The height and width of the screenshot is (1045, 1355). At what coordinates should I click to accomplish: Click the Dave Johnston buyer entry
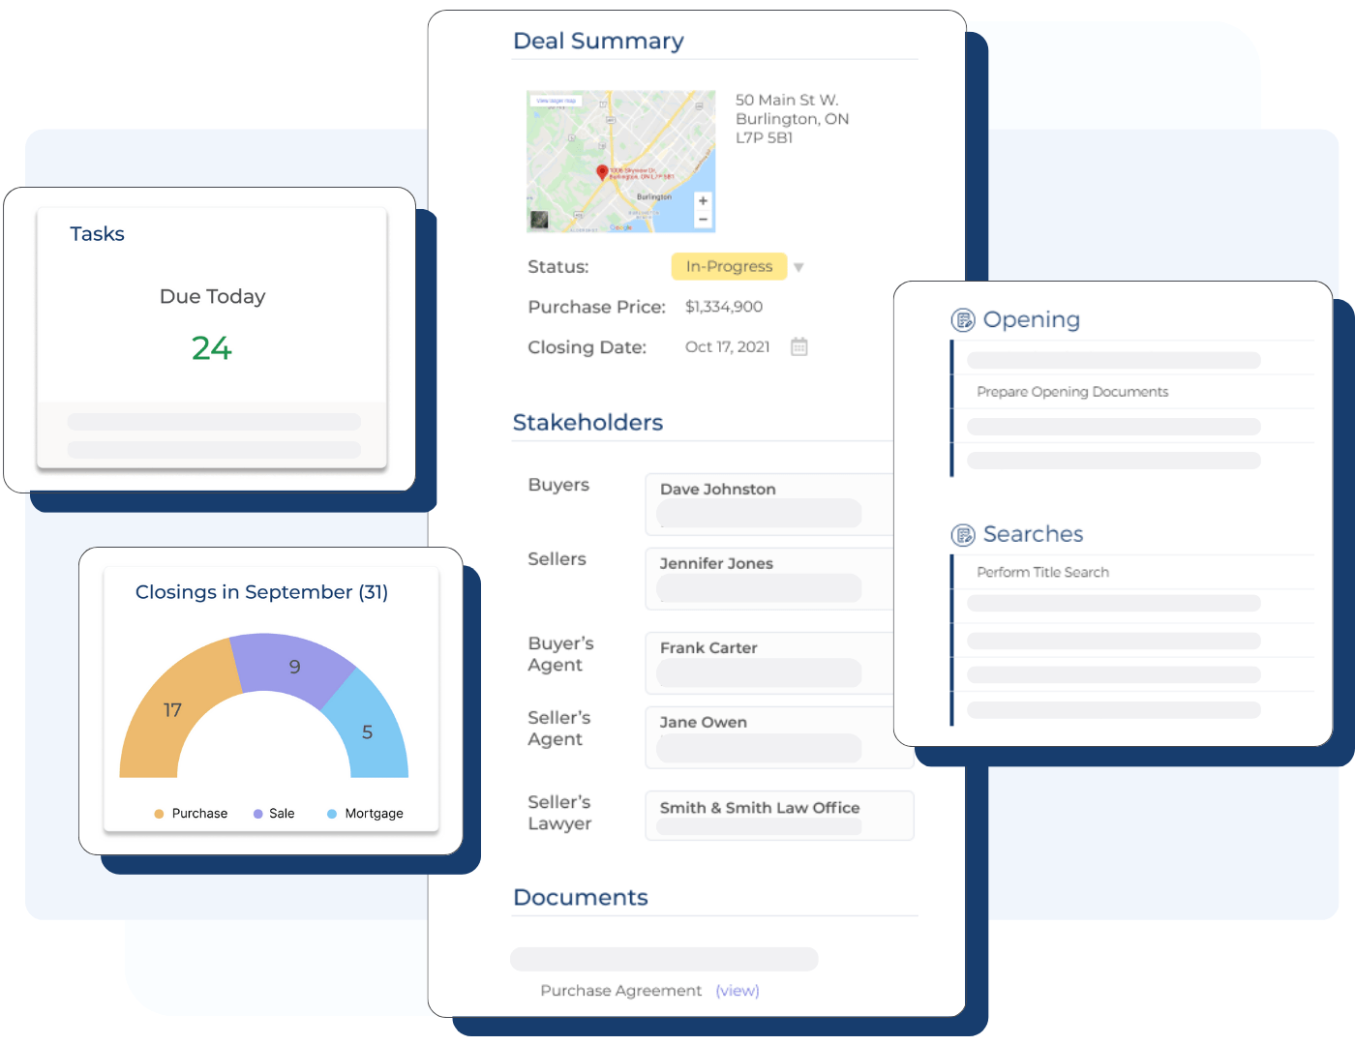coord(718,490)
